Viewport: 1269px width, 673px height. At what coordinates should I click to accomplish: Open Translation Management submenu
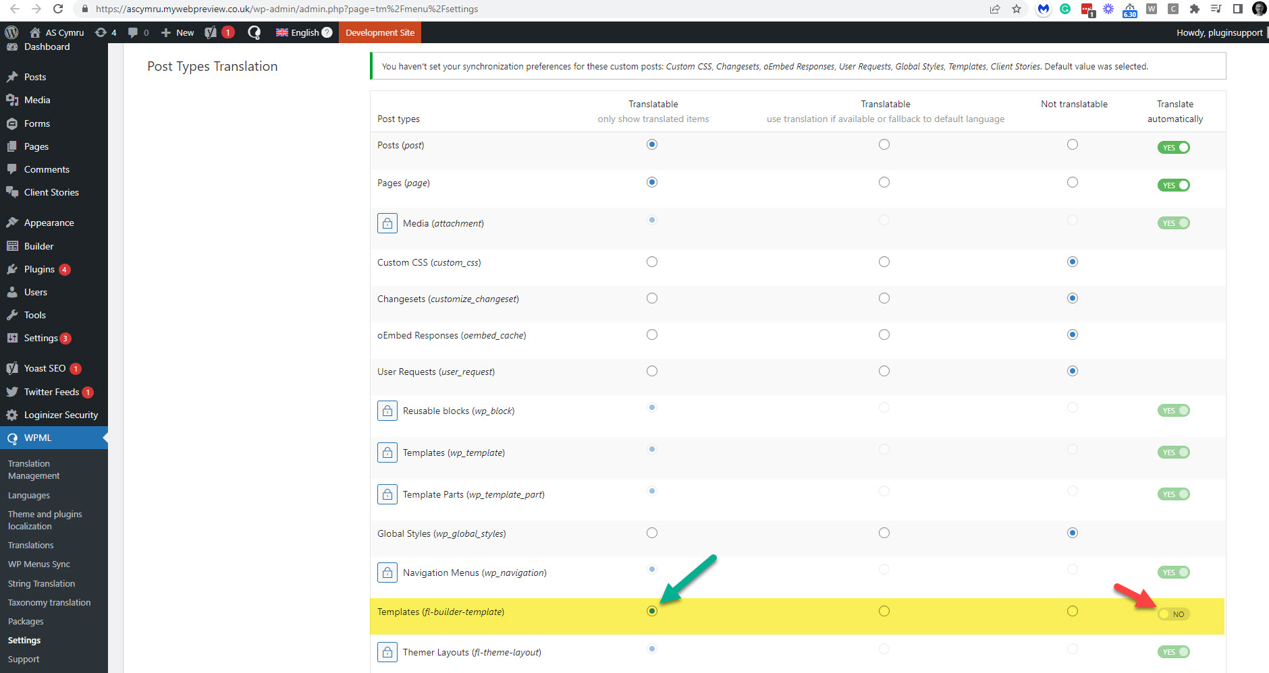pyautogui.click(x=34, y=469)
